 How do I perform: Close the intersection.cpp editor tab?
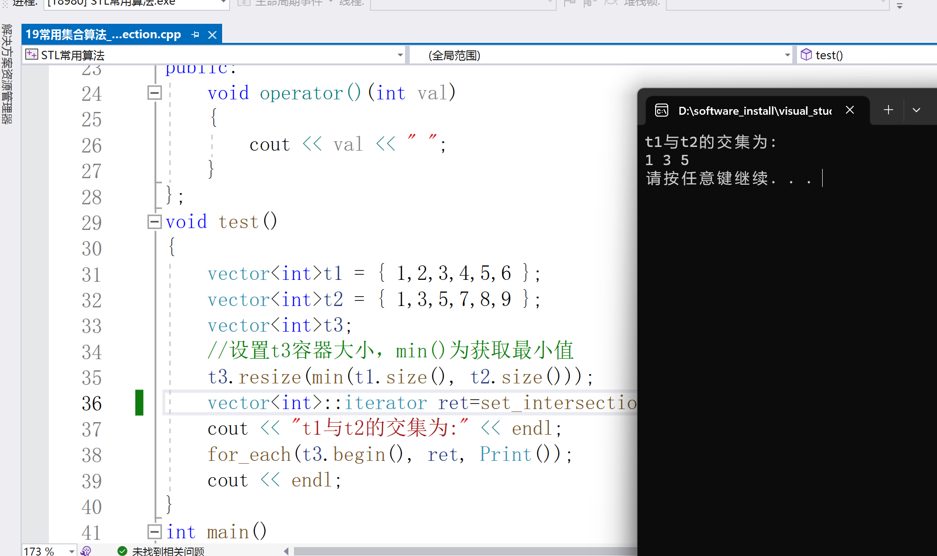pyautogui.click(x=212, y=35)
